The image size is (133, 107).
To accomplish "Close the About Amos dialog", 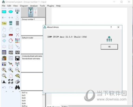I will click(x=118, y=27).
